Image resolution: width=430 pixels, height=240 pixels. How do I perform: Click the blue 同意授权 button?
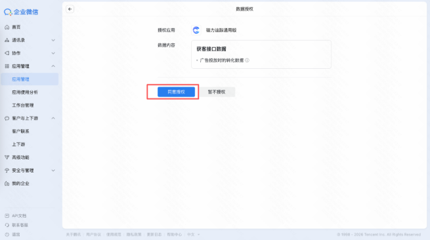coord(176,92)
